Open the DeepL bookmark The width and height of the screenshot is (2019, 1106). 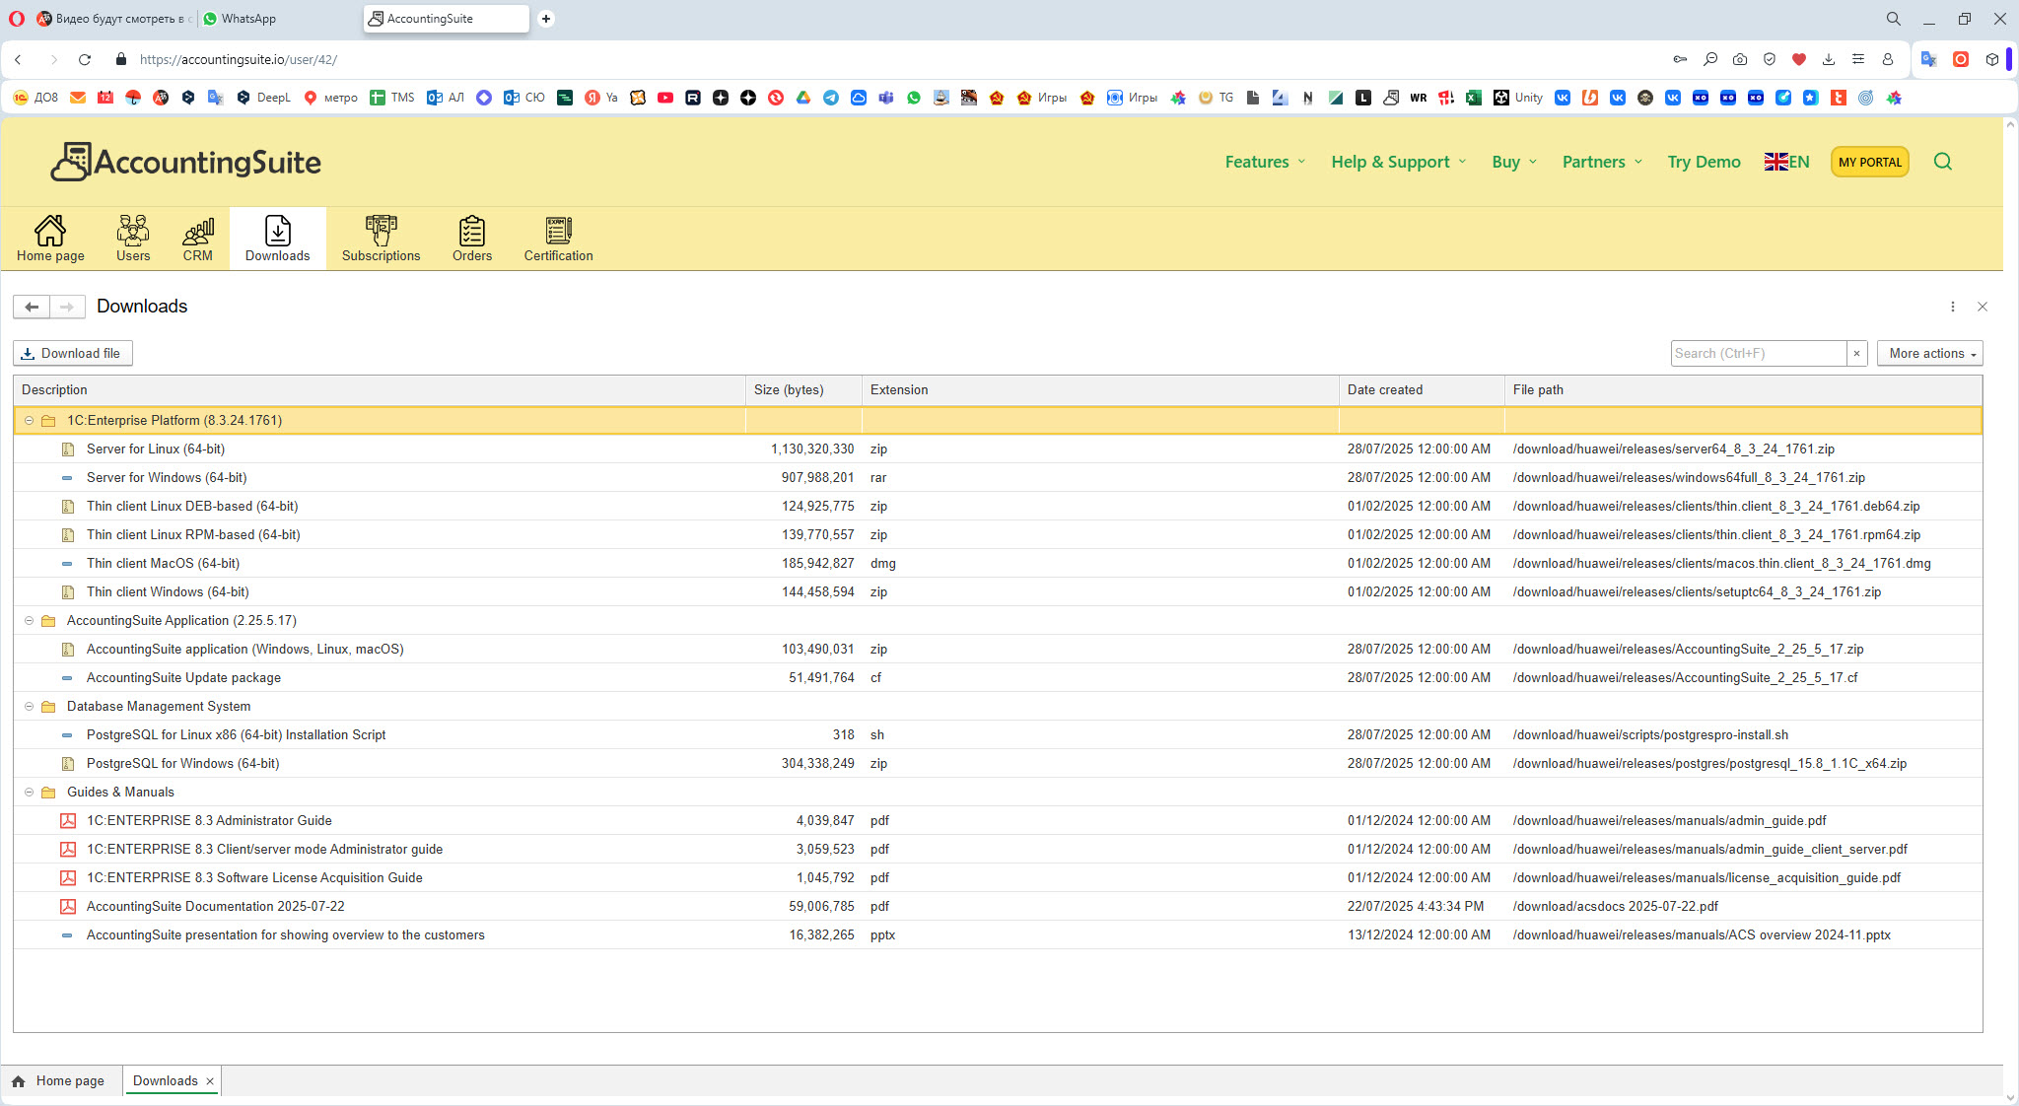[x=264, y=98]
